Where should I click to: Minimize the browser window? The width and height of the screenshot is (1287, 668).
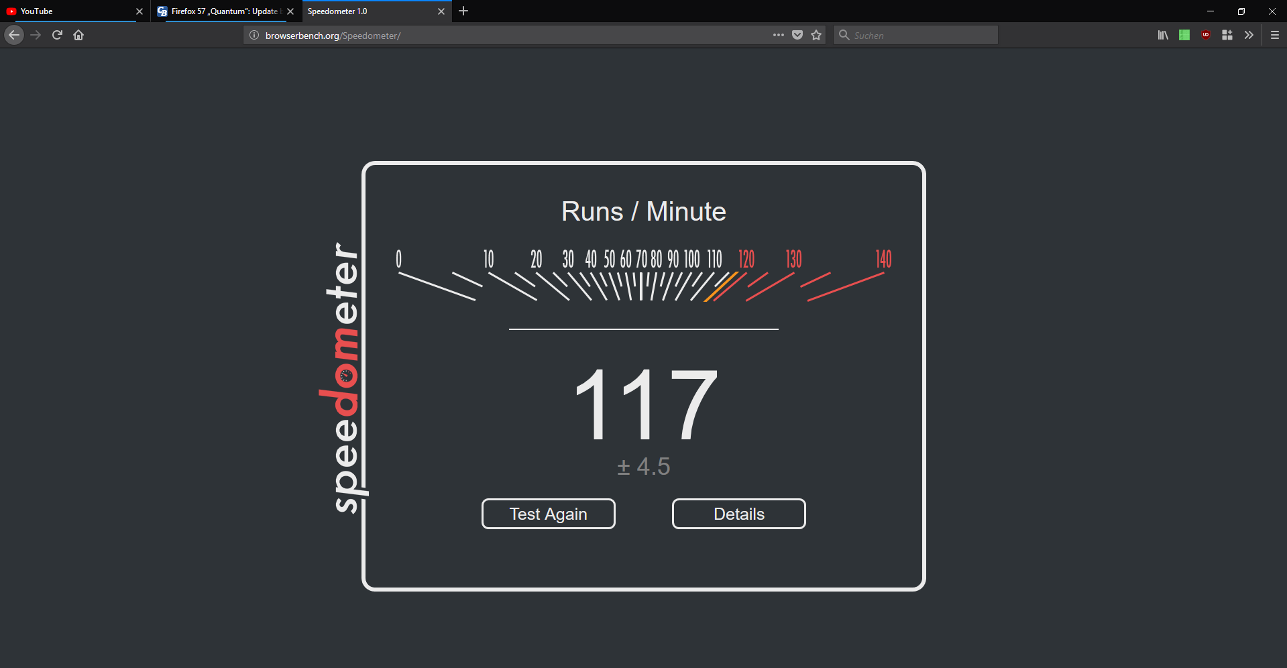click(x=1211, y=11)
